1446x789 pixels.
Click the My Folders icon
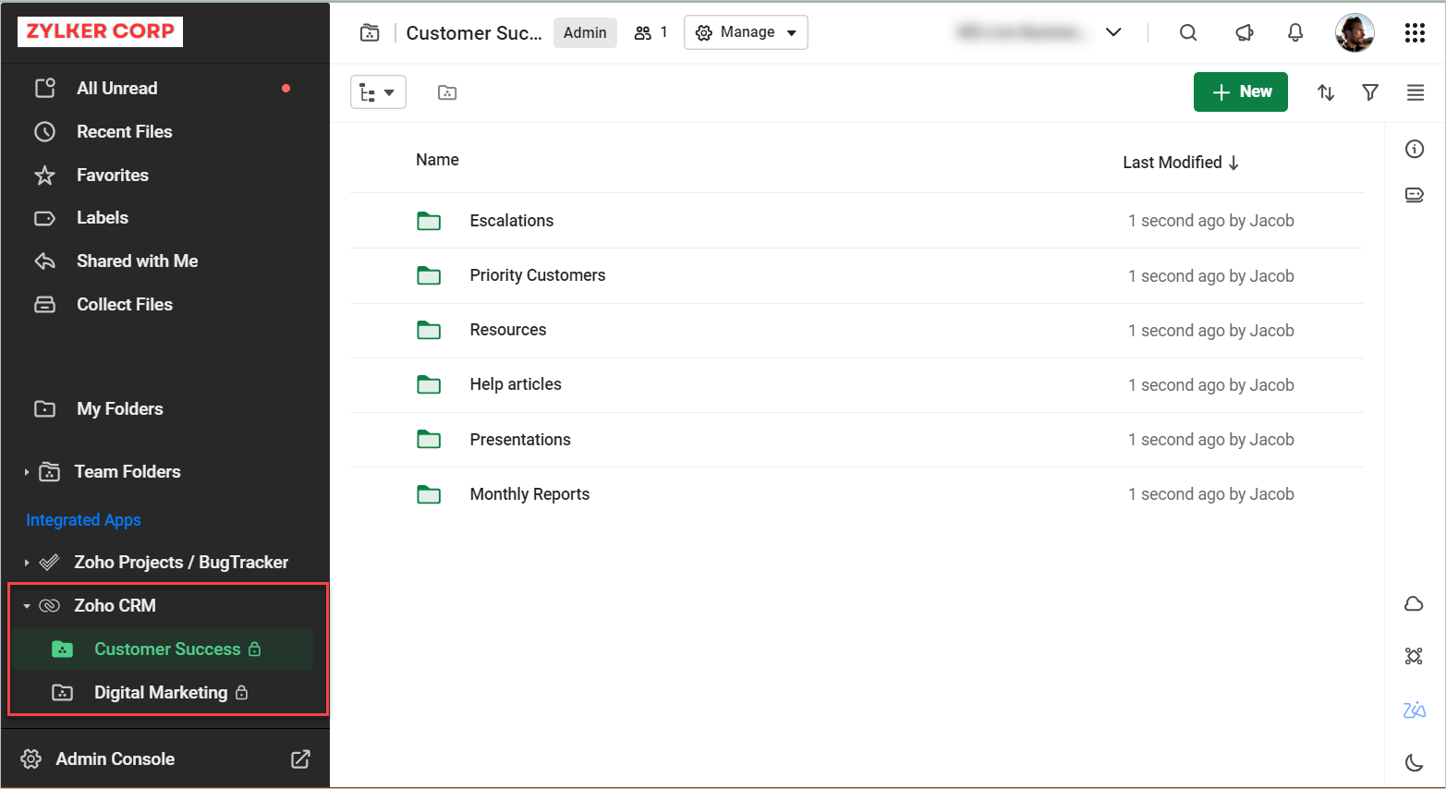[x=44, y=409]
